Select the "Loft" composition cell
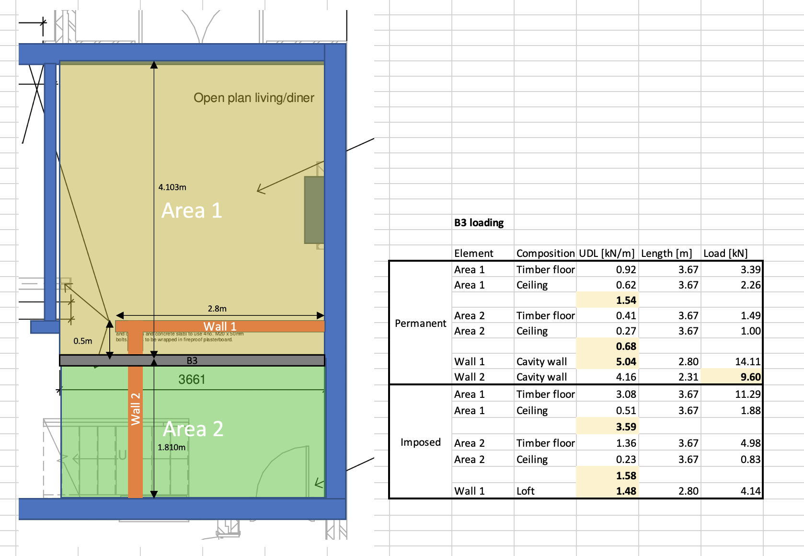The height and width of the screenshot is (556, 804). click(544, 491)
